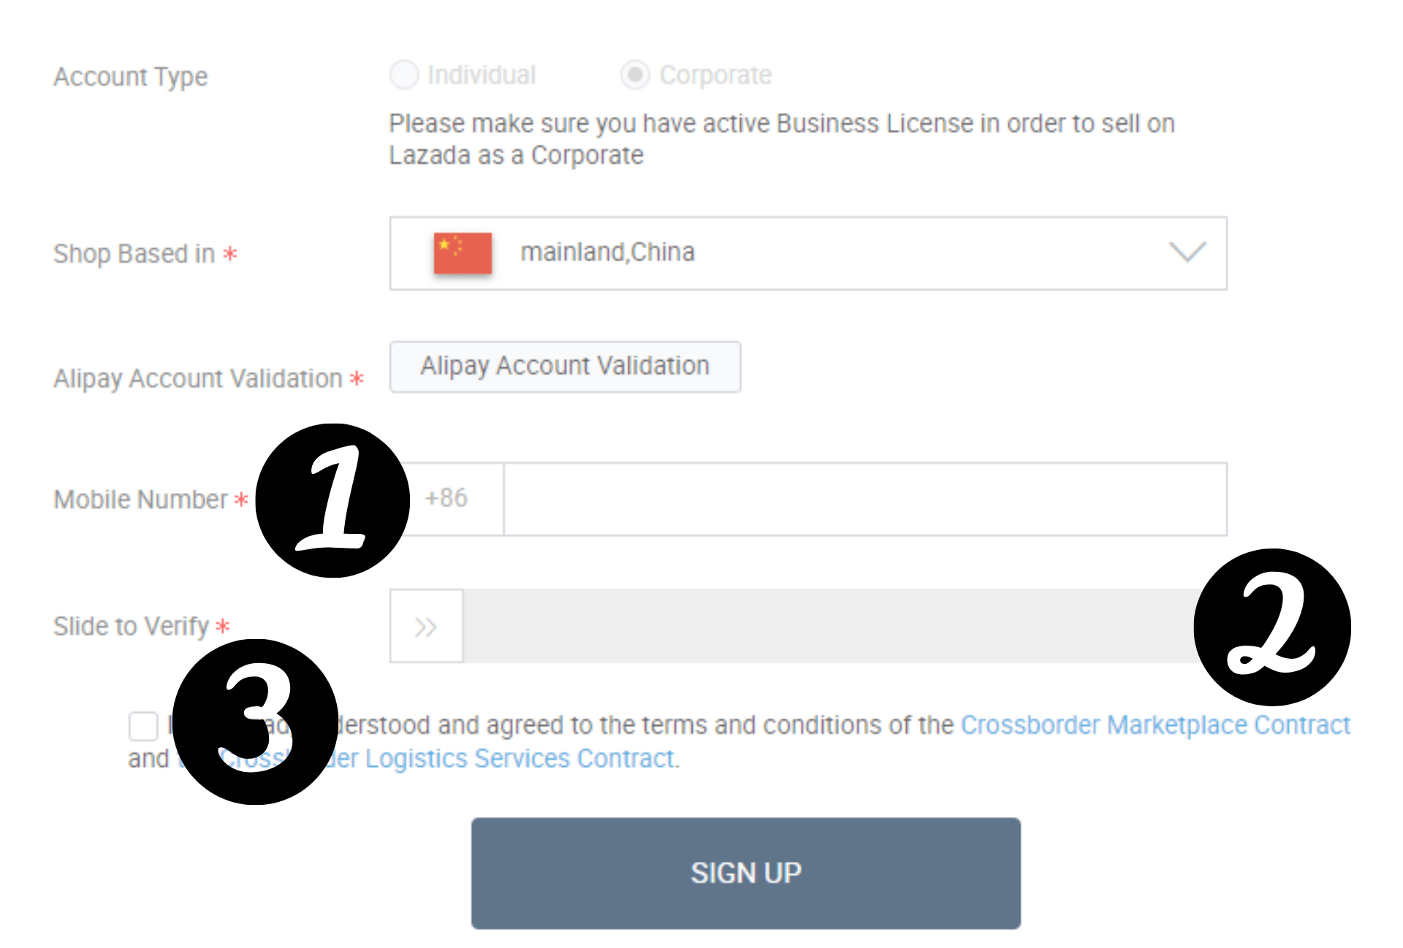Click the dropdown chevron for Shop Based in

(1188, 251)
